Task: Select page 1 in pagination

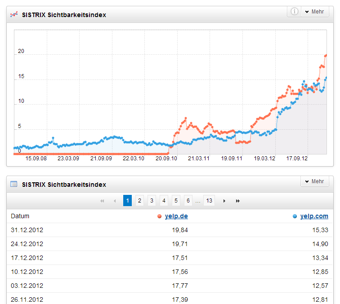Action: coord(127,201)
